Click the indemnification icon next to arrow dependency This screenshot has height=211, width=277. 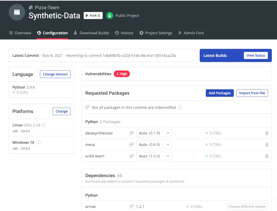(131, 206)
